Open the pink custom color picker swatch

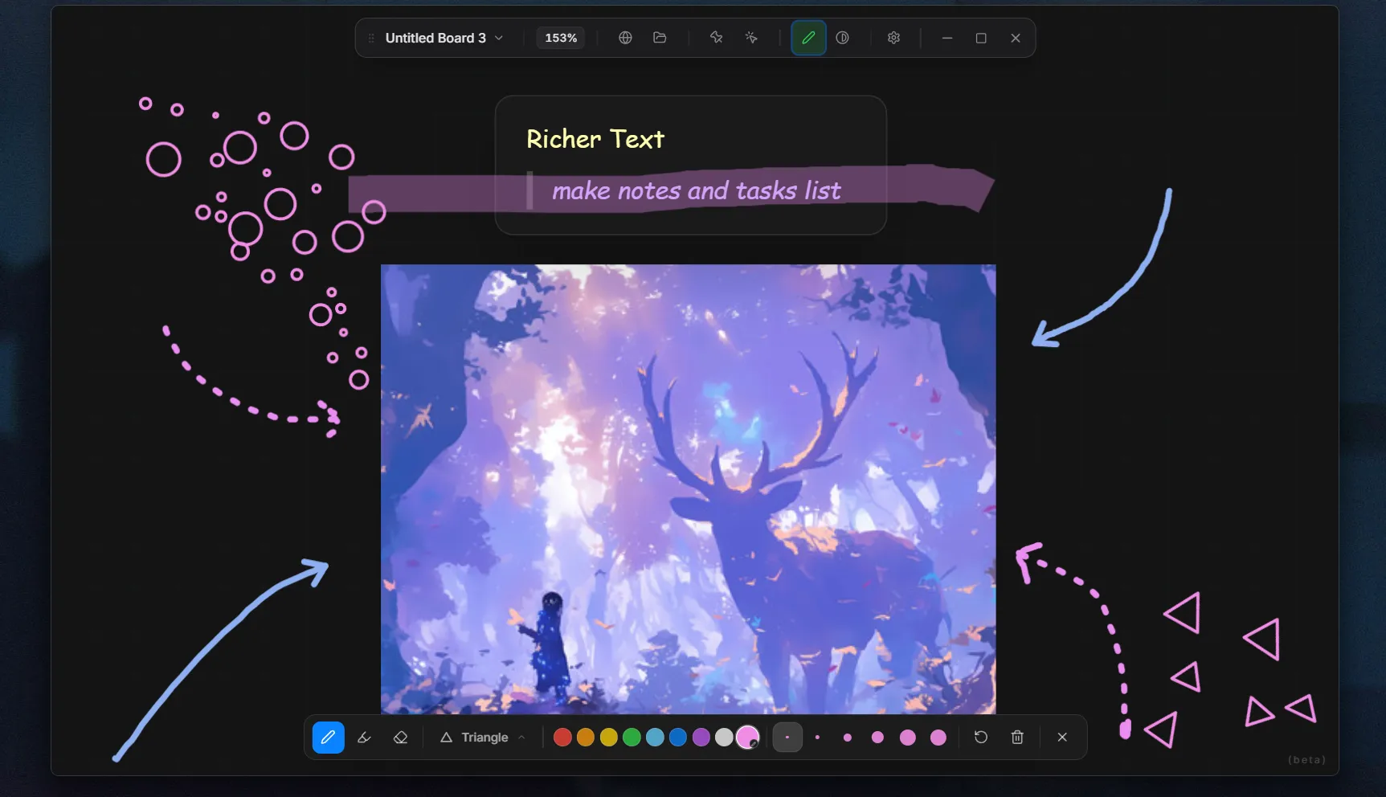(748, 738)
